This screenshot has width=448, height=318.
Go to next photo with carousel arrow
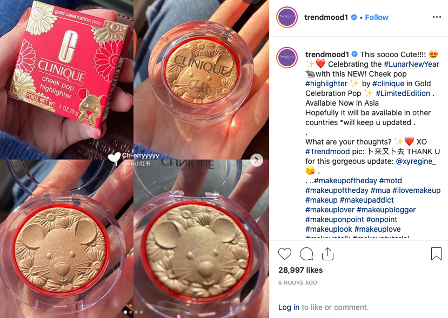click(x=256, y=160)
